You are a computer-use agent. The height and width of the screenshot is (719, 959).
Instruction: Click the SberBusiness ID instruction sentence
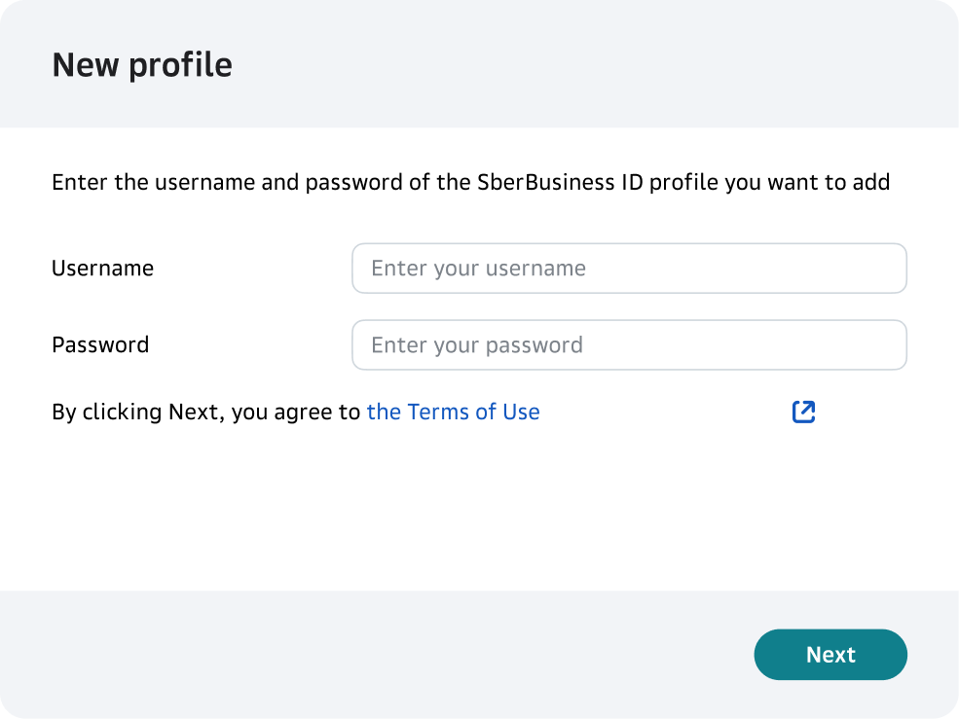(470, 182)
